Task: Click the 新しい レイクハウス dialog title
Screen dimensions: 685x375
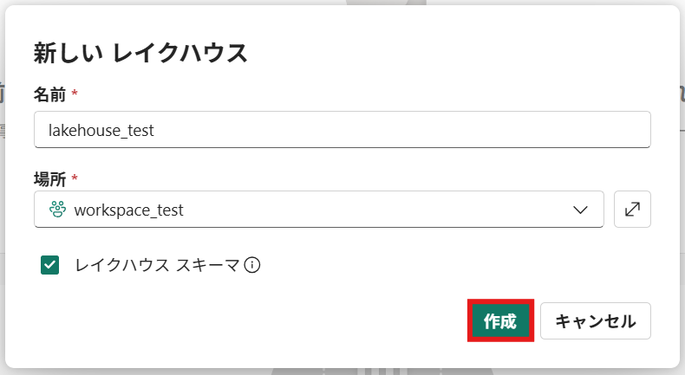Action: [140, 52]
